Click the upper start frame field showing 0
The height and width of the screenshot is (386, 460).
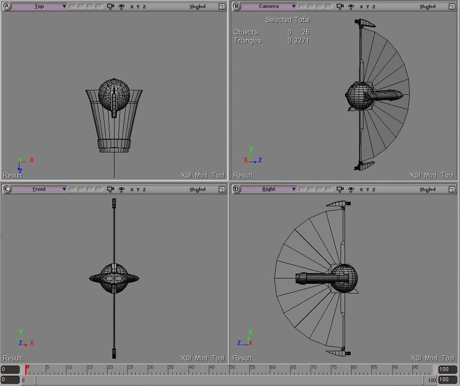[10, 369]
